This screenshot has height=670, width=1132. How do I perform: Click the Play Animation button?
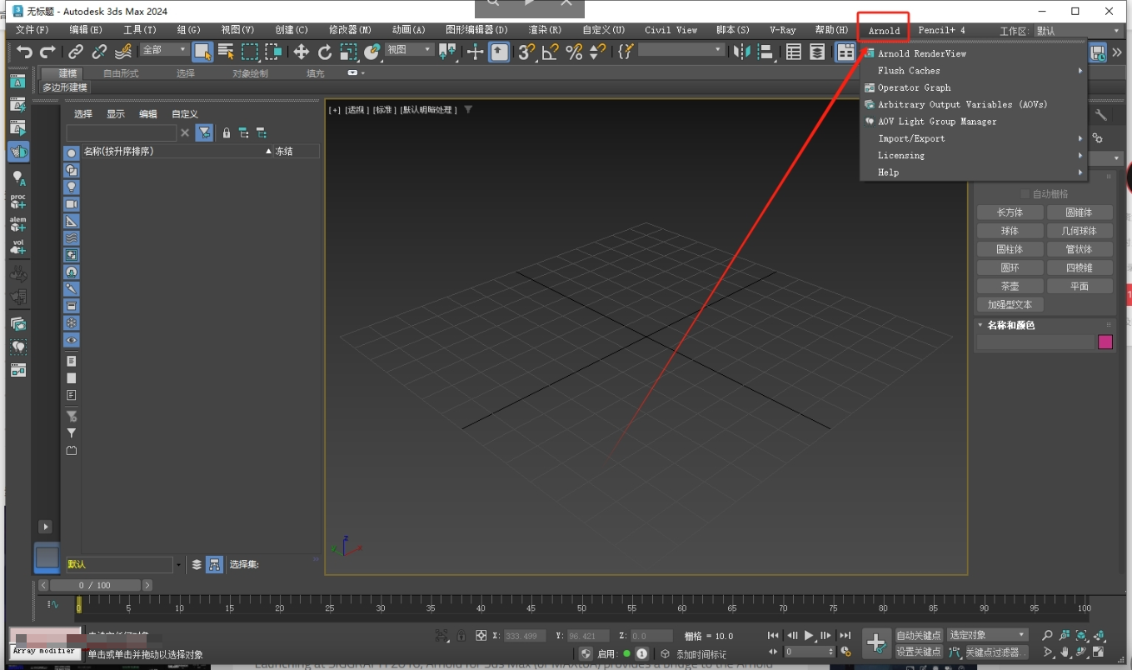tap(809, 636)
